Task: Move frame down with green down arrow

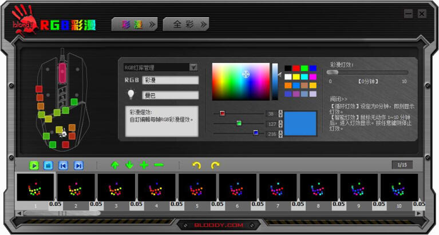Action: point(129,165)
